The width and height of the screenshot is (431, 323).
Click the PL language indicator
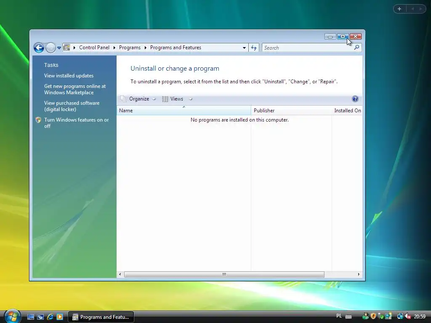[x=339, y=316]
